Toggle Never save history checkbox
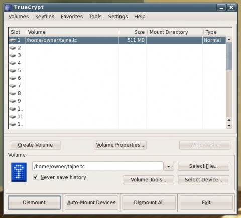 point(36,177)
